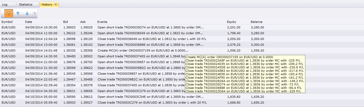Select the row dated 04/09/2014 12:04:24
Screen dimensions: 364x107
(x=182, y=39)
